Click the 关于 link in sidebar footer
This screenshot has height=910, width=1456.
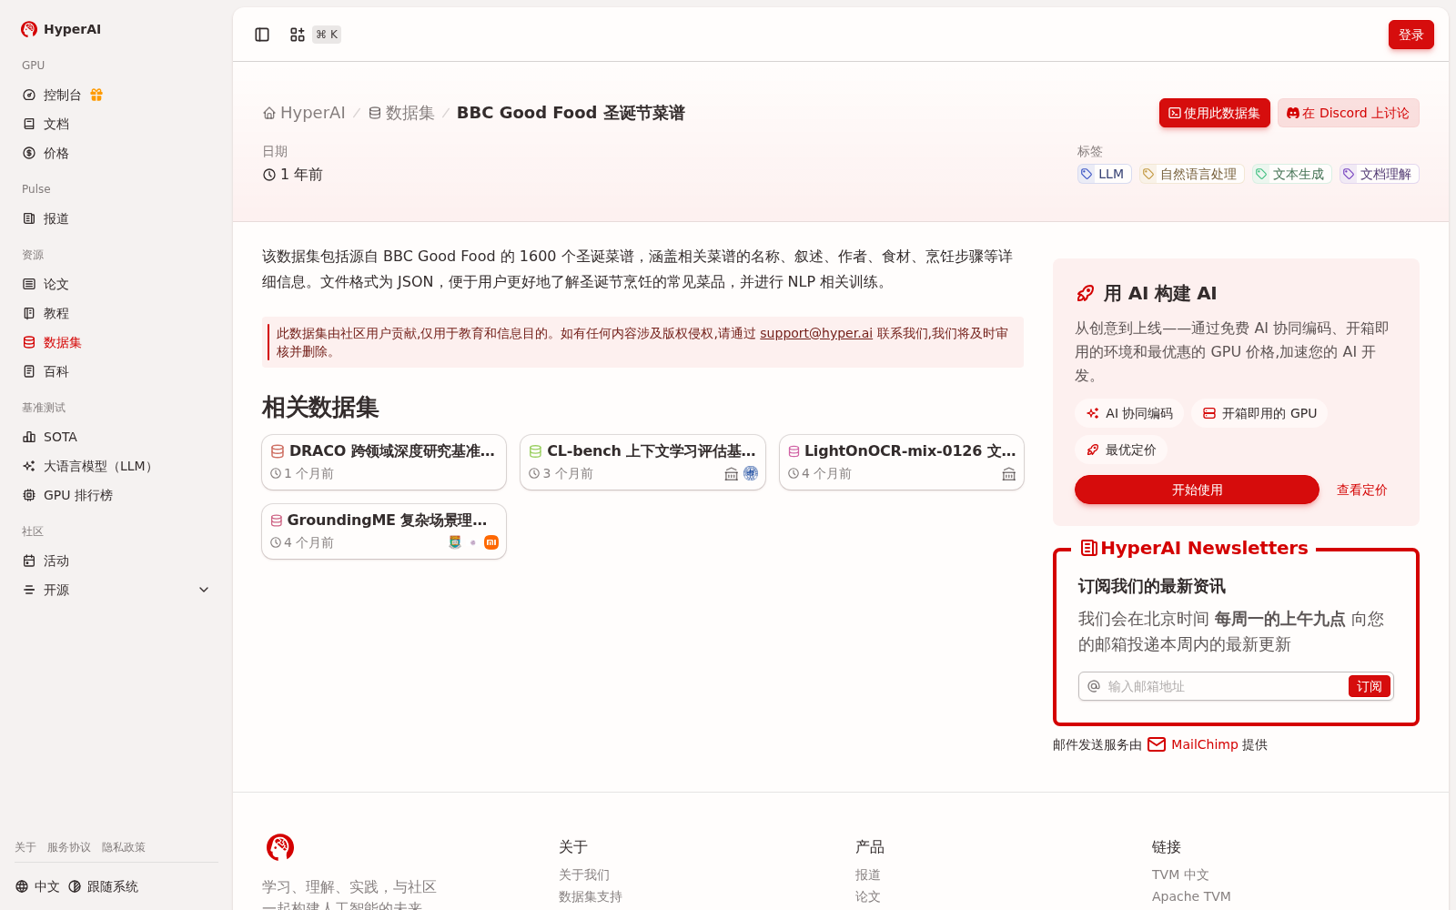pyautogui.click(x=25, y=847)
